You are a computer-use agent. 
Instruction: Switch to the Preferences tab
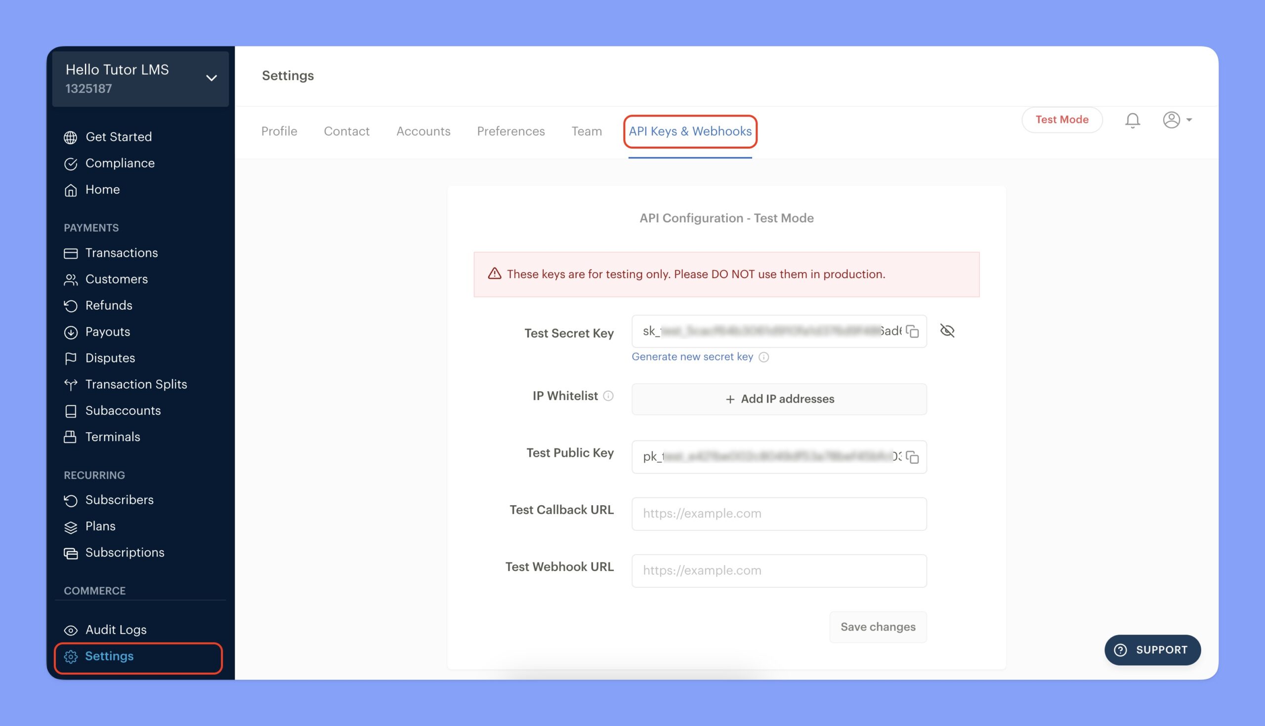tap(511, 131)
